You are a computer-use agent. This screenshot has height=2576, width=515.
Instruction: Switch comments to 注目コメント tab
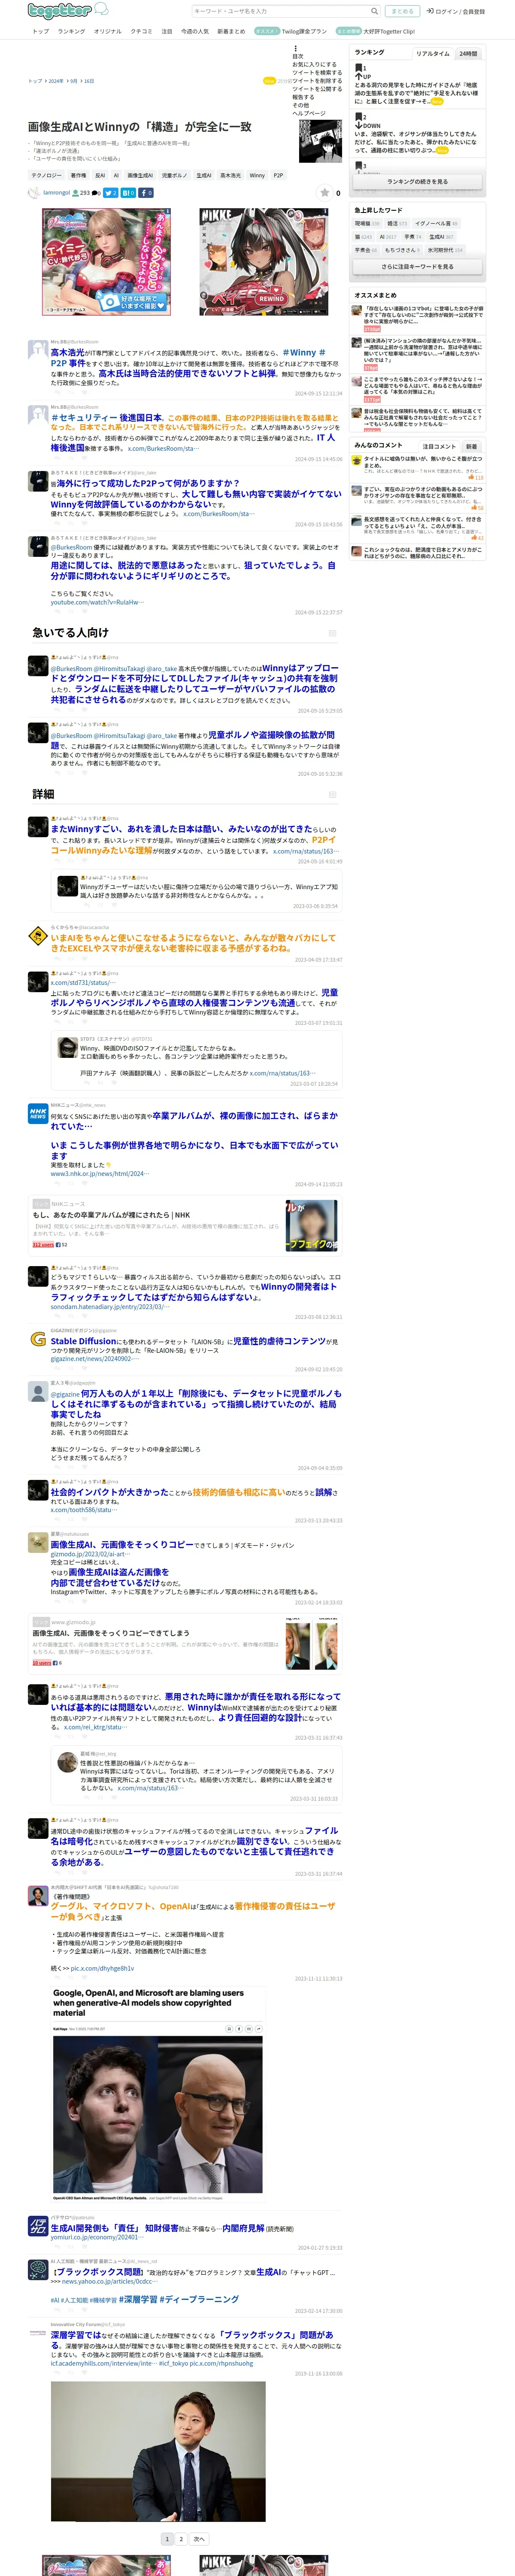pos(439,446)
